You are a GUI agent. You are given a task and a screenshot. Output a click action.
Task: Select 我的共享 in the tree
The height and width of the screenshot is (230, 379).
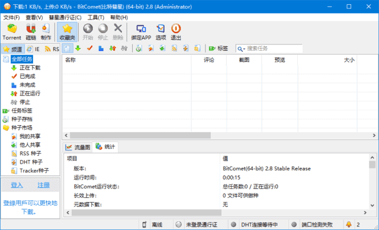[30, 136]
